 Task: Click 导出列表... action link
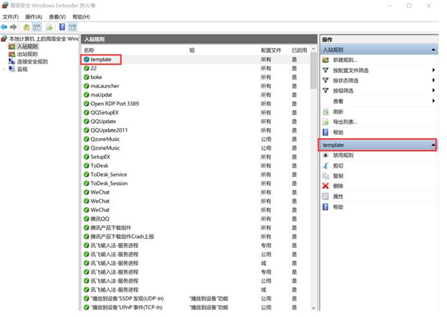click(x=345, y=122)
